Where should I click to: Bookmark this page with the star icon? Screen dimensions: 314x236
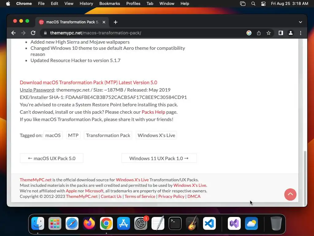[269, 33]
